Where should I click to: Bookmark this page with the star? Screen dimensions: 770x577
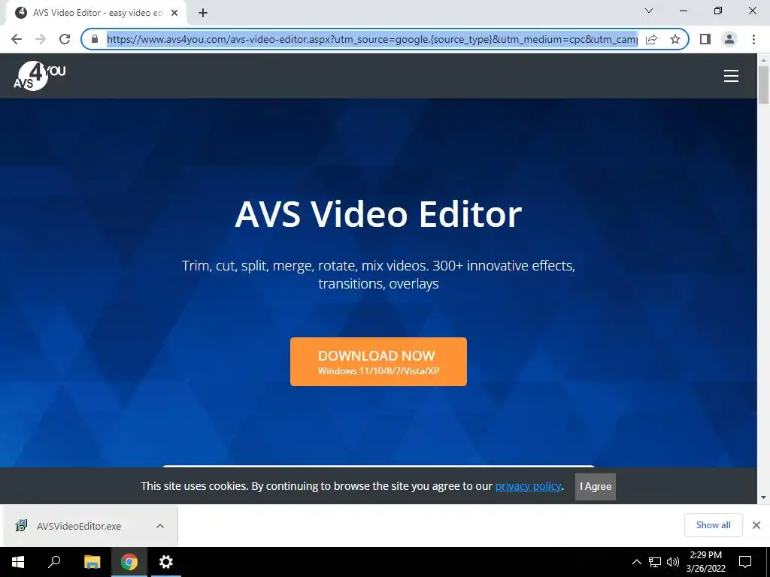pyautogui.click(x=675, y=39)
